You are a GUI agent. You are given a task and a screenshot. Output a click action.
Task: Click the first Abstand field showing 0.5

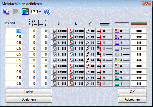click(14, 31)
